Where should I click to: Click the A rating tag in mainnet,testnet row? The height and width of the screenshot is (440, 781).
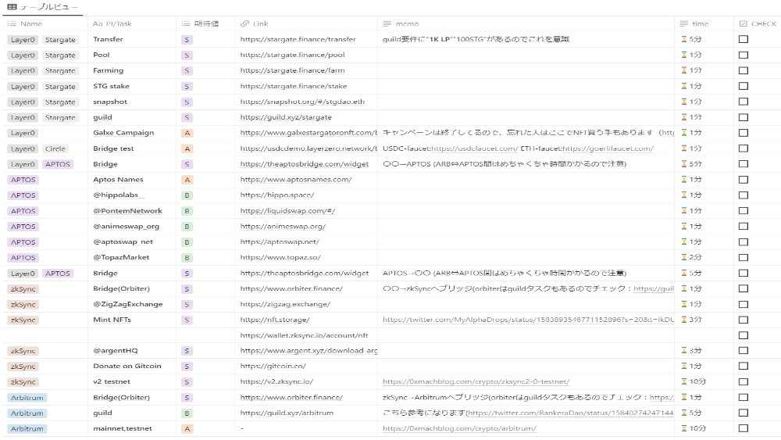pos(187,429)
